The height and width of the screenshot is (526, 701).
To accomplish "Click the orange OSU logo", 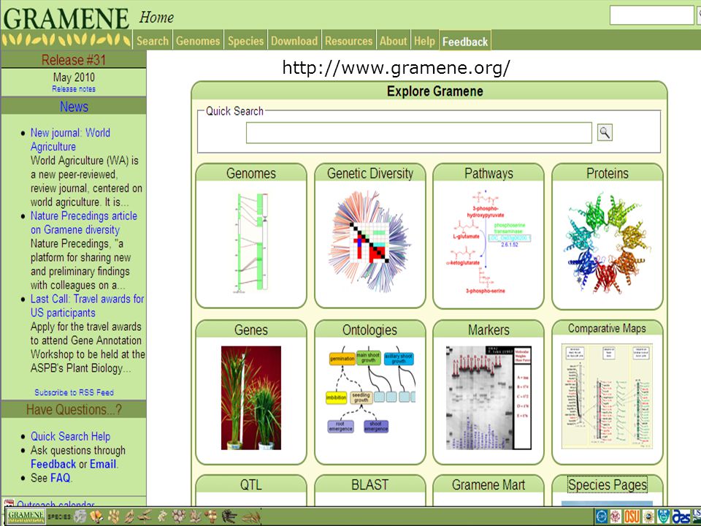I will pyautogui.click(x=632, y=517).
